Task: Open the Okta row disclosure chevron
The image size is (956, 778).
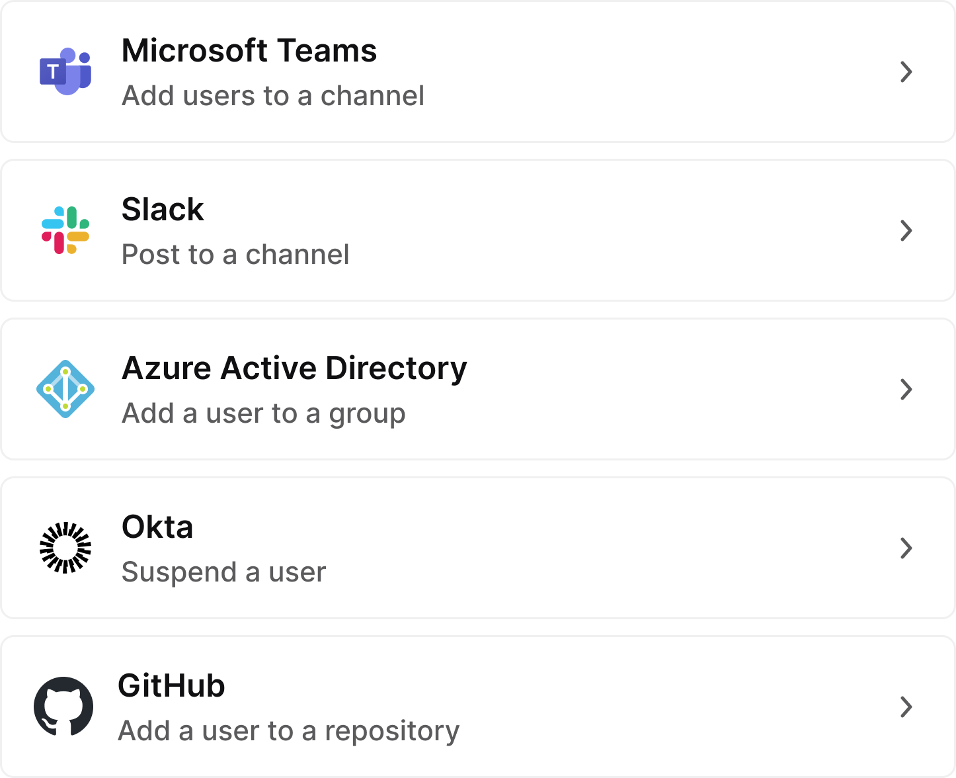Action: [x=906, y=548]
